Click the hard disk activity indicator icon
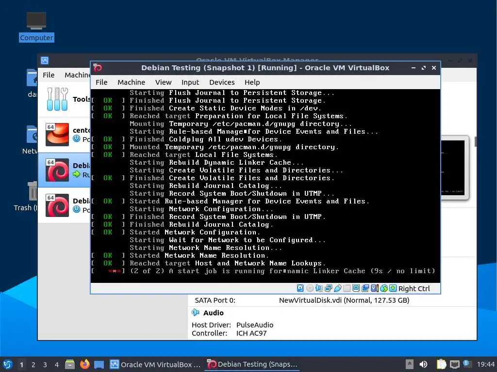 click(300, 288)
